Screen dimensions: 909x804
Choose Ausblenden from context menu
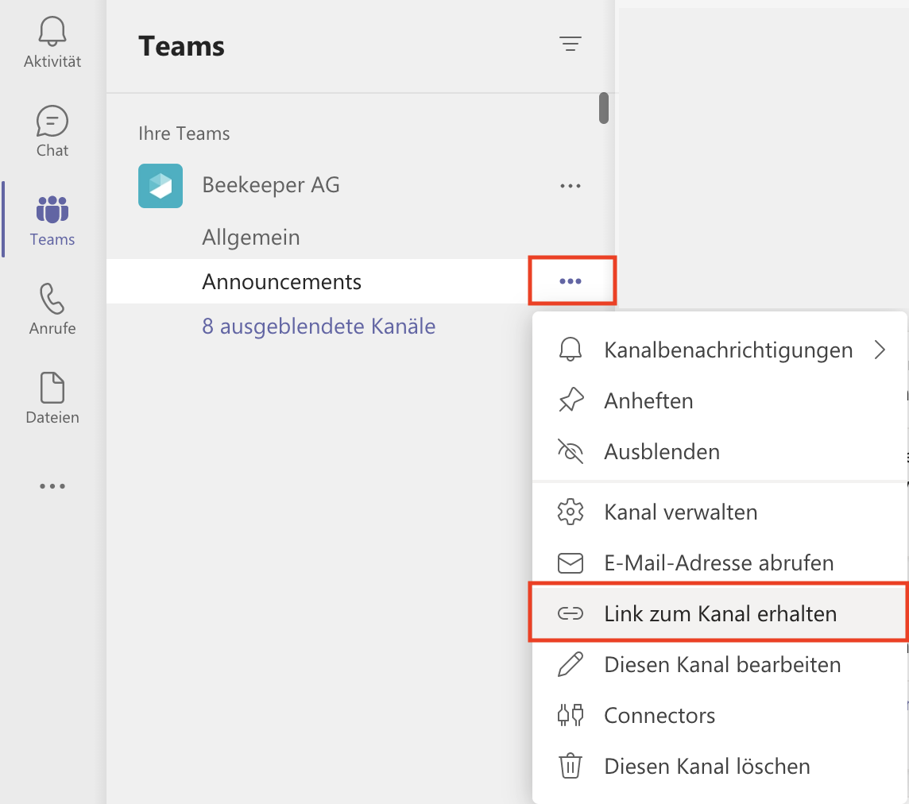click(719, 451)
